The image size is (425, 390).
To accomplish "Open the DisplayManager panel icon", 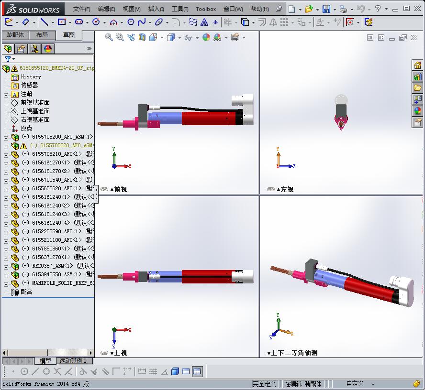I will click(x=48, y=49).
